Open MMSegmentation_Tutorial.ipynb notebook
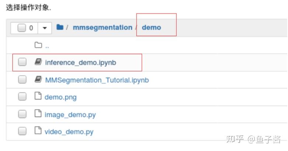The image size is (288, 151). 97,80
